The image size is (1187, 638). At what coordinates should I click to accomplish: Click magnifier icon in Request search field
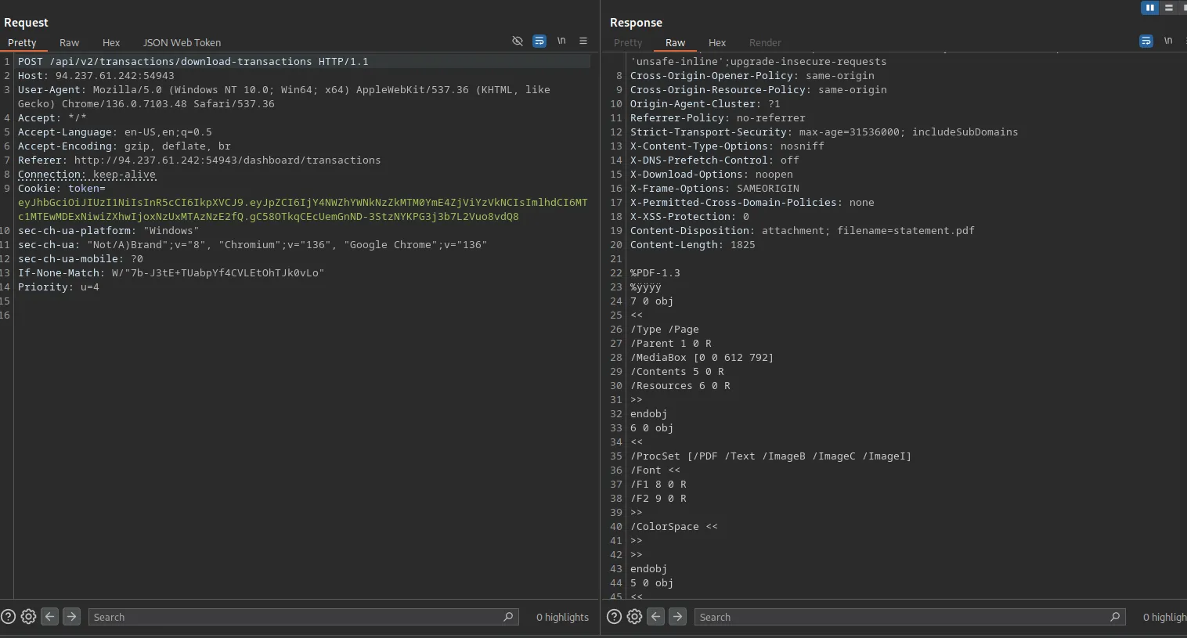coord(508,617)
